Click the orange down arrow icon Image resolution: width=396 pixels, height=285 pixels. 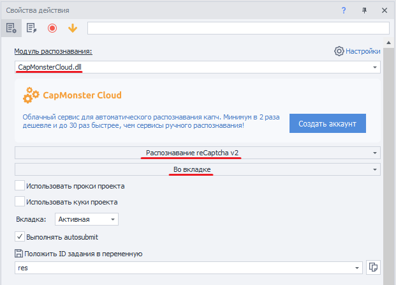[72, 28]
